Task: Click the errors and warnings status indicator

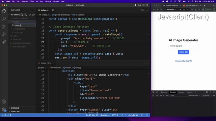Action: (7, 115)
